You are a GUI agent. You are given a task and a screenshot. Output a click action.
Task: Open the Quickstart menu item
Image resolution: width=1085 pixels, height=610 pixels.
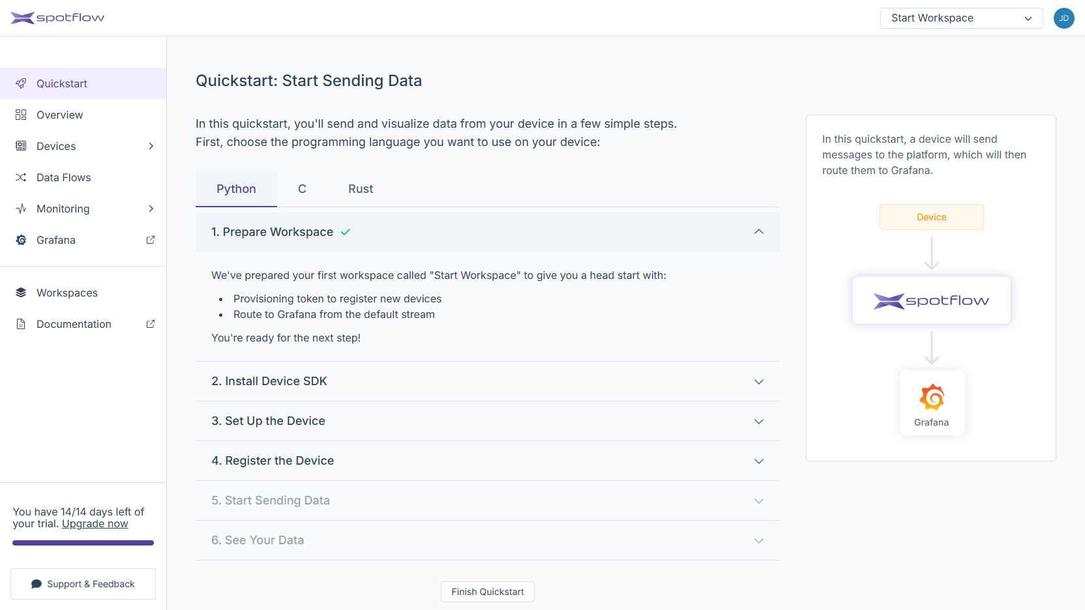83,83
